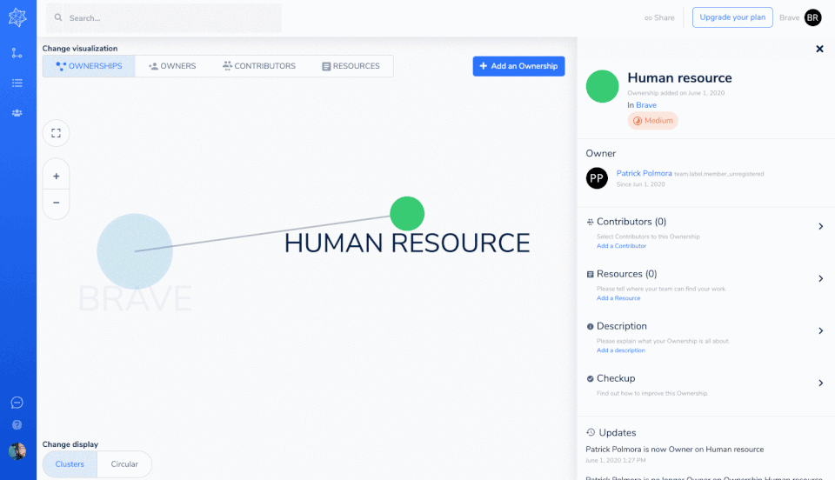Click the Medium priority badge
This screenshot has width=835, height=480.
click(652, 121)
